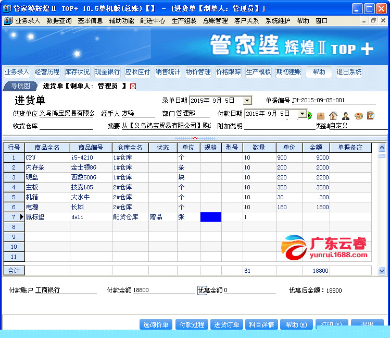Click the 西数500G product code cell
This screenshot has height=338, width=390.
tap(91, 177)
